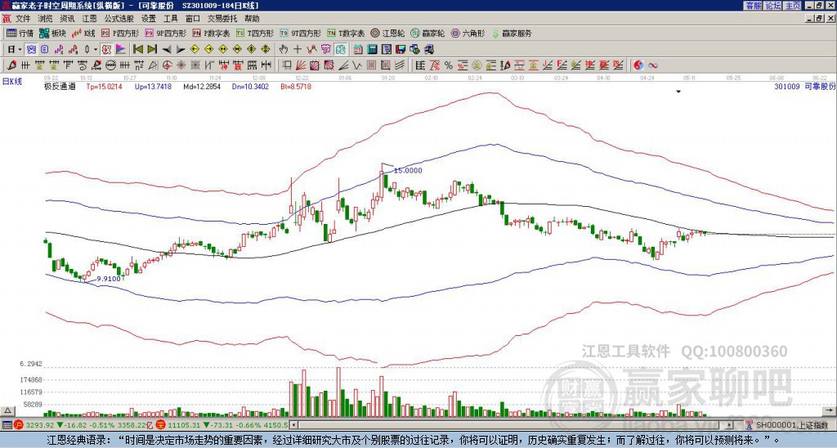The image size is (837, 448).
Task: Open the T四方形 tool
Action: click(255, 33)
